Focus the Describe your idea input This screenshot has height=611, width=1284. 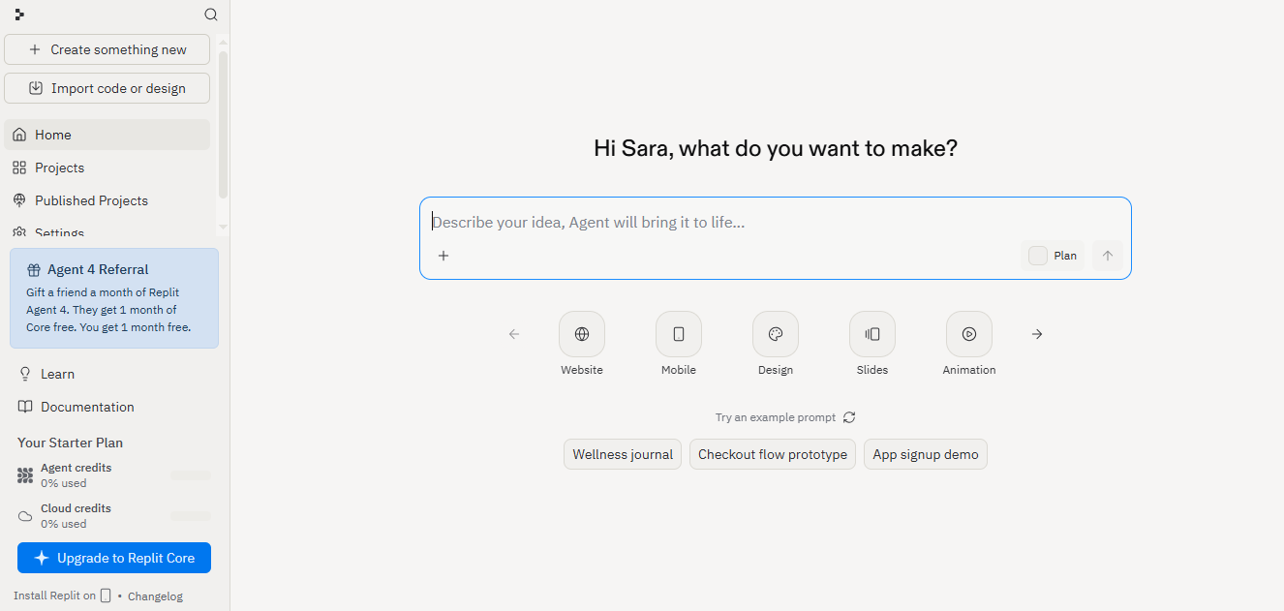coord(775,222)
